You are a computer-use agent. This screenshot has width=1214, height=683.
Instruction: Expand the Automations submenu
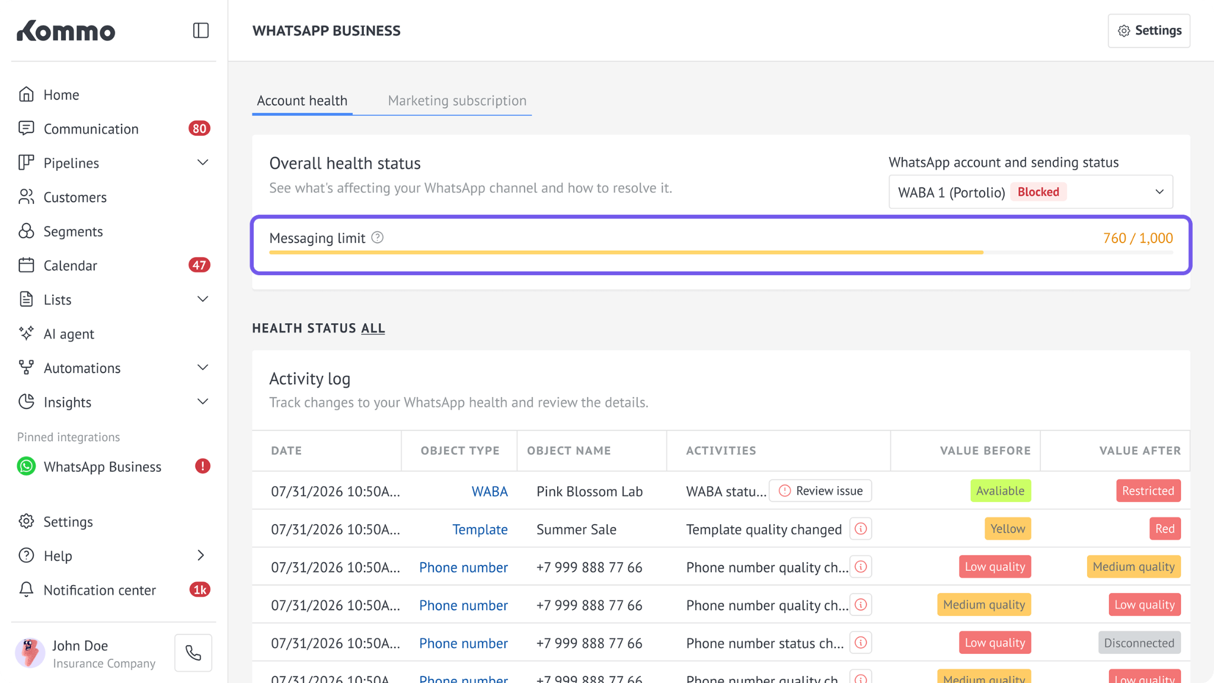click(203, 368)
